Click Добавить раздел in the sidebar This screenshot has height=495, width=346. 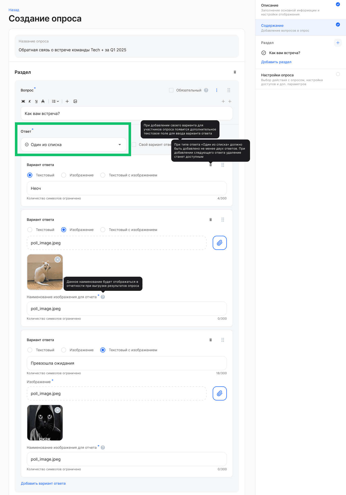276,62
